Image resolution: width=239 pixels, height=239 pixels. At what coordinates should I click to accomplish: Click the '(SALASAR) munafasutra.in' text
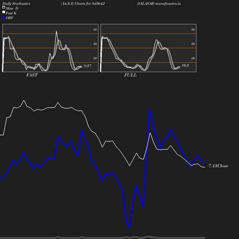159,4
